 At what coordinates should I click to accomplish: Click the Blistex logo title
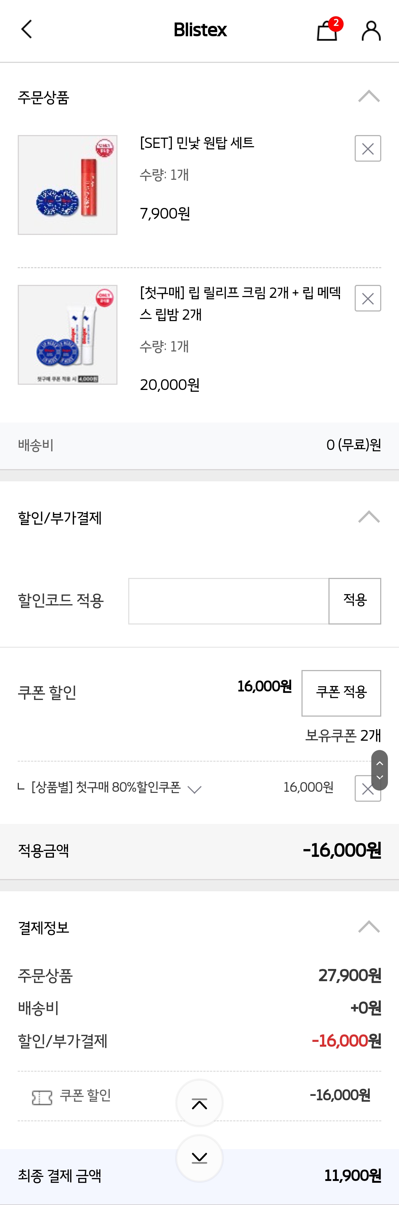point(200,30)
